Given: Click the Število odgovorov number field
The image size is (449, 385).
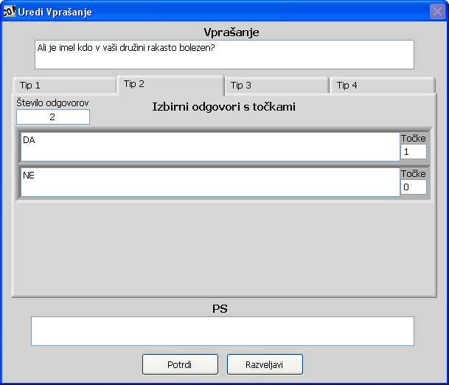Looking at the screenshot, I should [x=53, y=117].
